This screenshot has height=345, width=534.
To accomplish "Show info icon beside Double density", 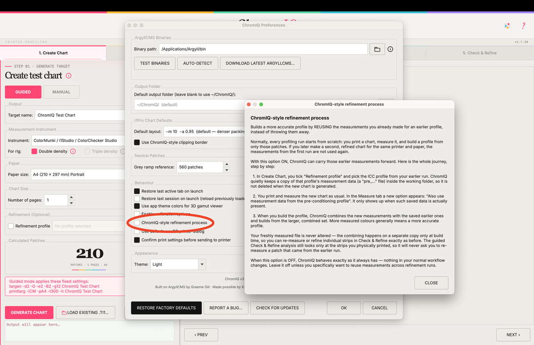I will [73, 151].
